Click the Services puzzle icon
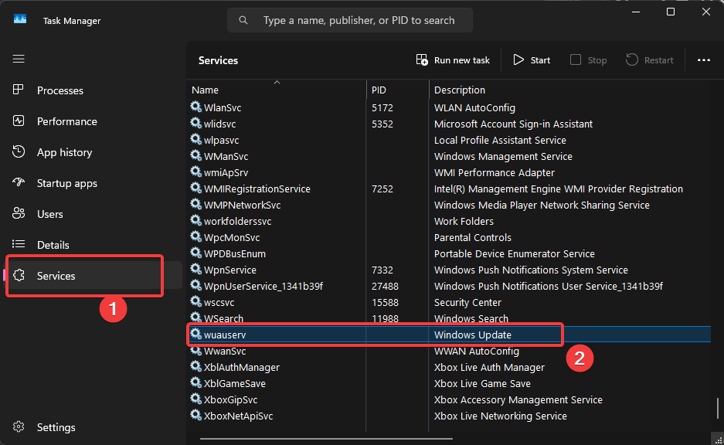 [x=19, y=275]
